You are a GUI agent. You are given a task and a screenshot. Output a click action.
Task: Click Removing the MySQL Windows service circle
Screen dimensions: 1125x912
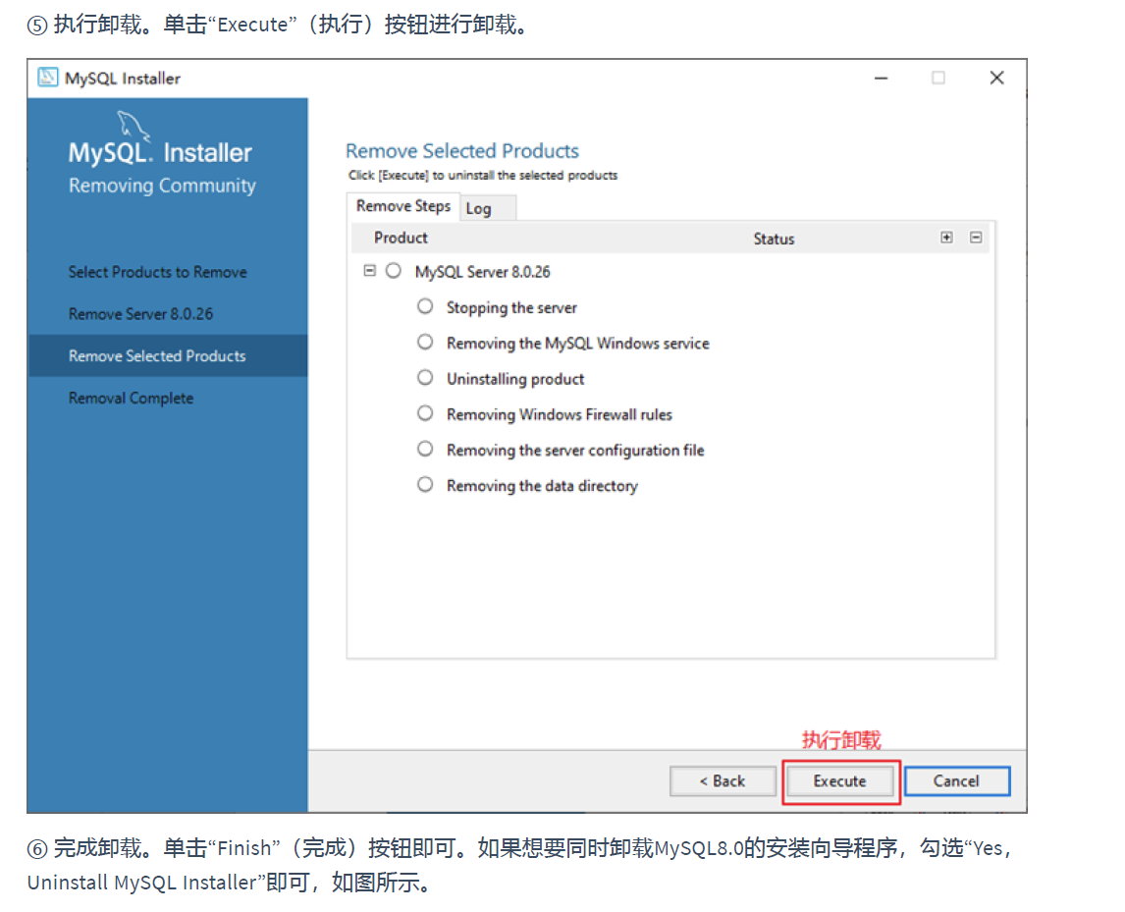point(425,342)
